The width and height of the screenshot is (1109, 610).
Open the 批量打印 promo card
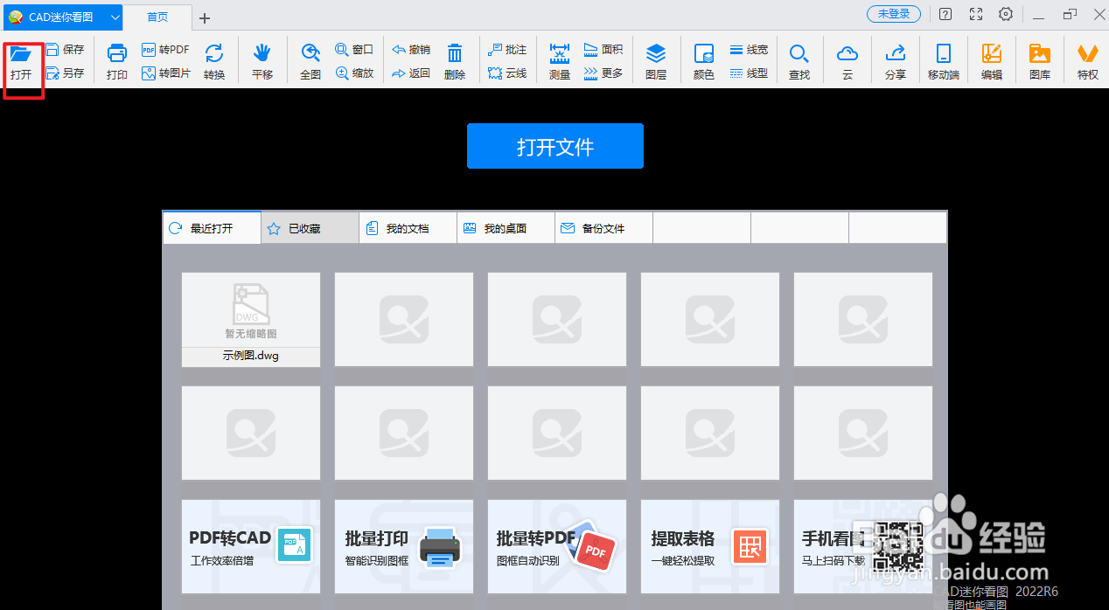point(404,546)
